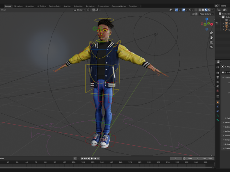Image resolution: width=230 pixels, height=172 pixels.
Task: Select rendered viewport shading
Action: pos(209,10)
